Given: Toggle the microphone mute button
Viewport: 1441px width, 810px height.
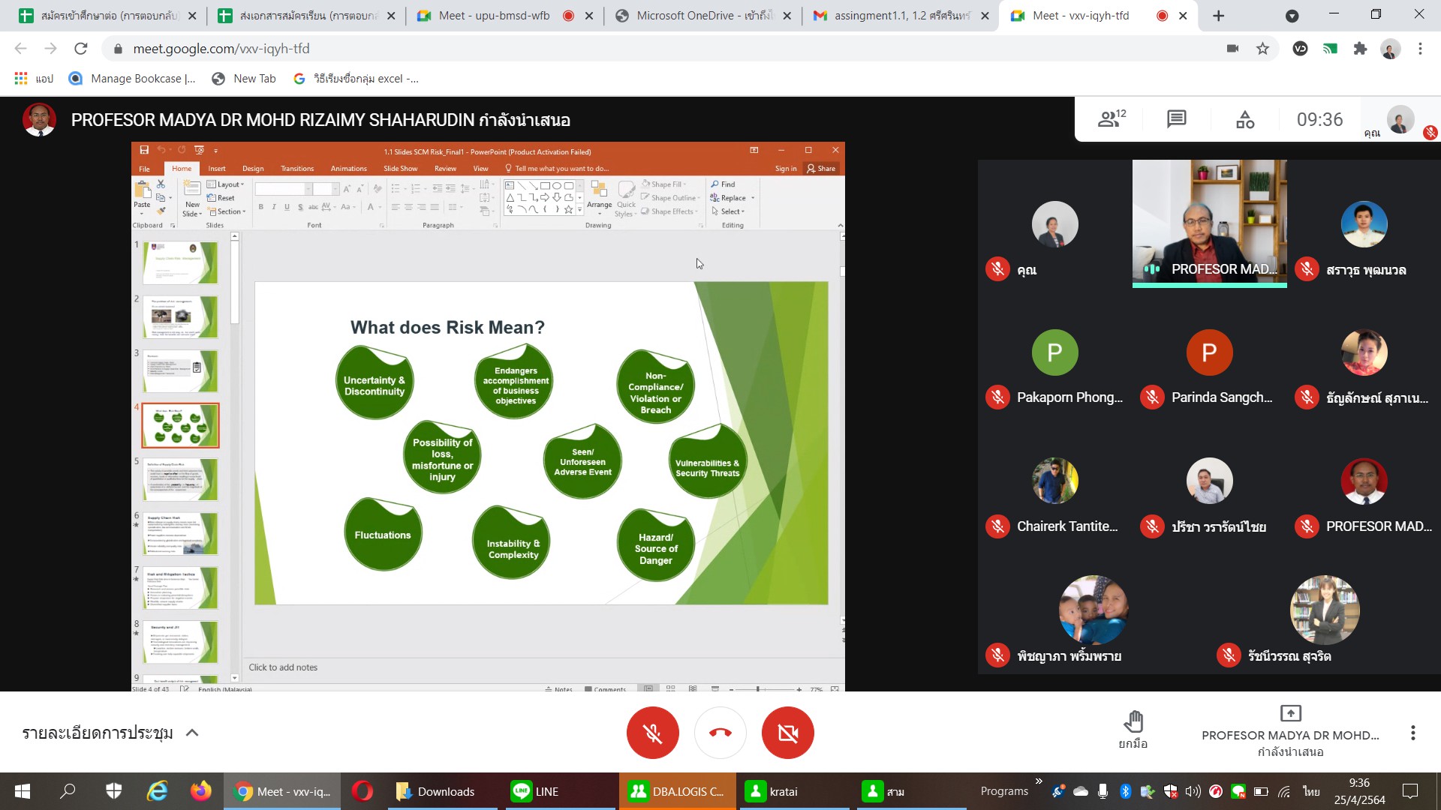Looking at the screenshot, I should coord(652,733).
